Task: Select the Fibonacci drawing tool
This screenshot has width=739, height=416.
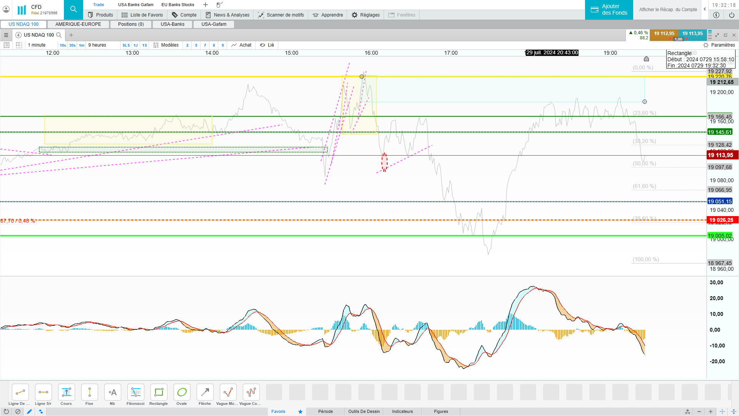Action: (135, 393)
